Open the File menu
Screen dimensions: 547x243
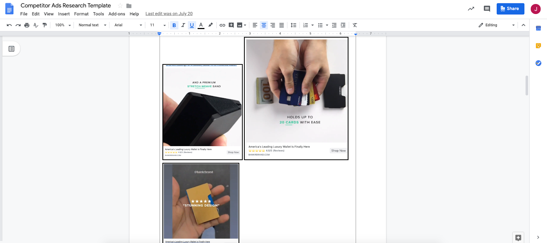[x=24, y=14]
